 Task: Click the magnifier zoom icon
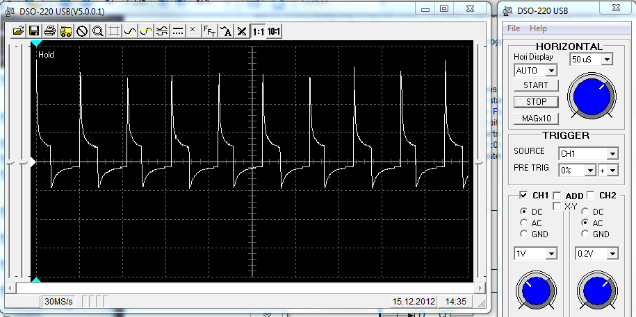pyautogui.click(x=98, y=31)
